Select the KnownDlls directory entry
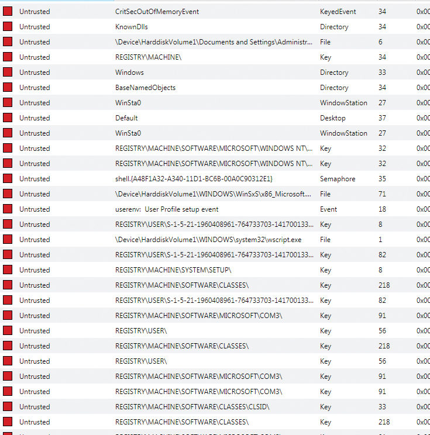The image size is (430, 435). point(132,27)
